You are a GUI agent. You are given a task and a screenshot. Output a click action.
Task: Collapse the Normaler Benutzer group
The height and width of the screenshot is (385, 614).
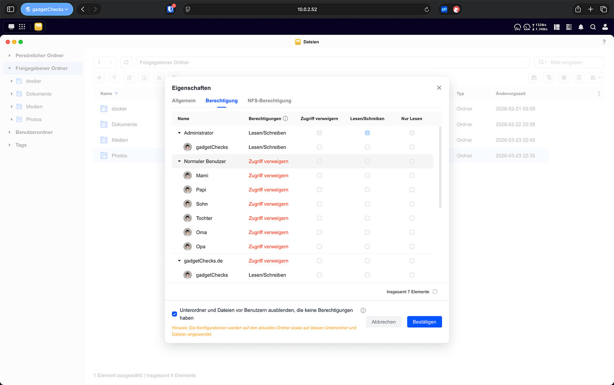179,161
